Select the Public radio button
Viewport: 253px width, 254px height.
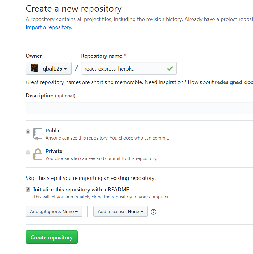tap(28, 132)
